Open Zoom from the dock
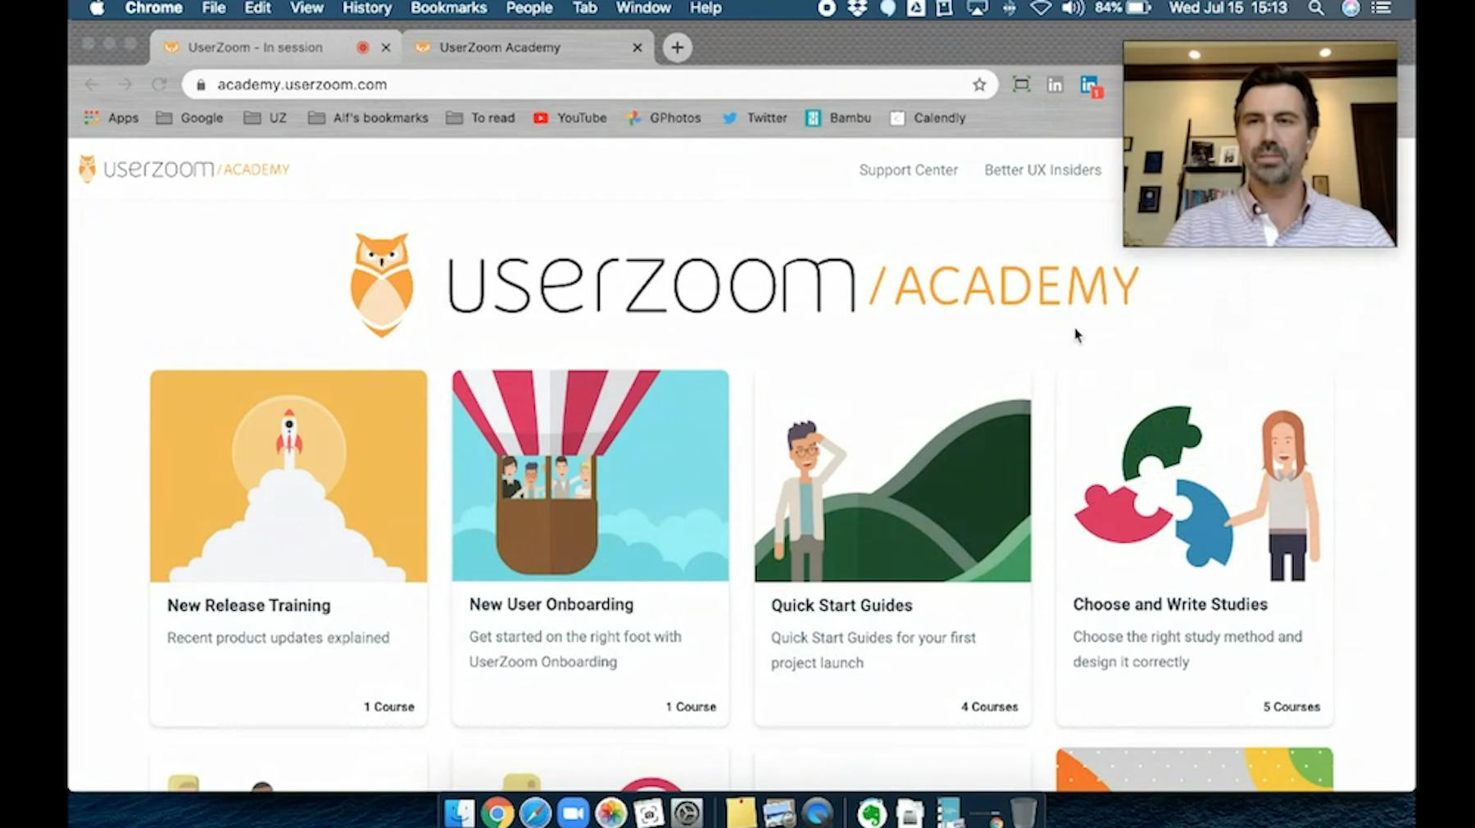1475x828 pixels. click(573, 813)
